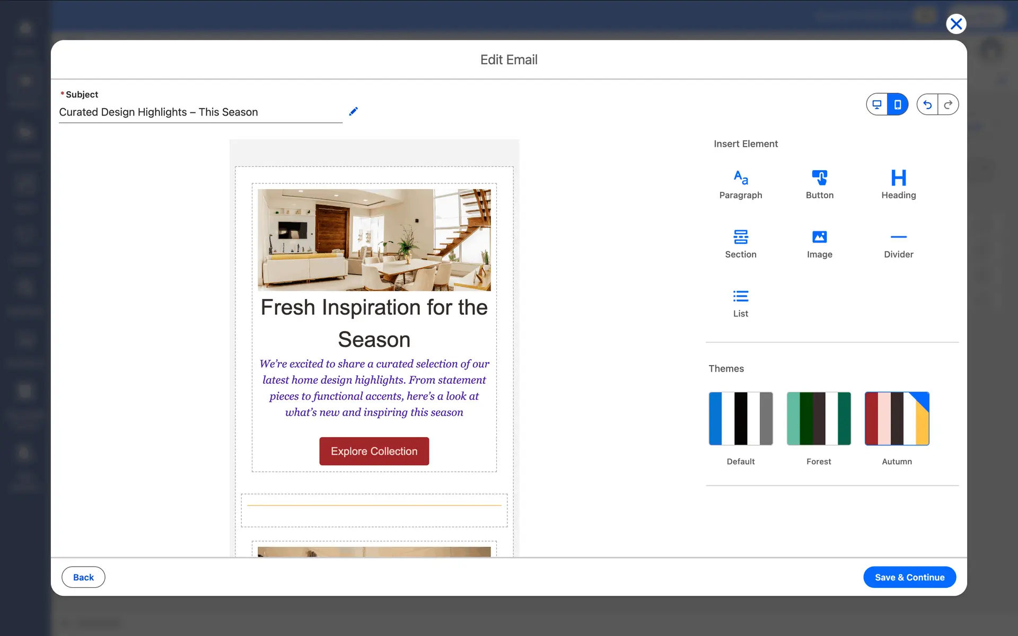Viewport: 1018px width, 636px height.
Task: Click Save & Continue
Action: tap(909, 577)
